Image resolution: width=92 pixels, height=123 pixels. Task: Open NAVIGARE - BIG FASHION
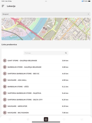click(x=18, y=113)
